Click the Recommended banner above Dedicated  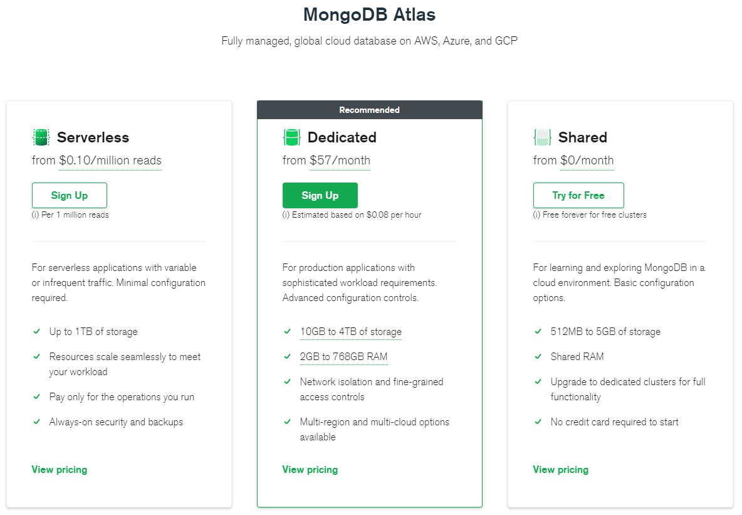pyautogui.click(x=369, y=109)
